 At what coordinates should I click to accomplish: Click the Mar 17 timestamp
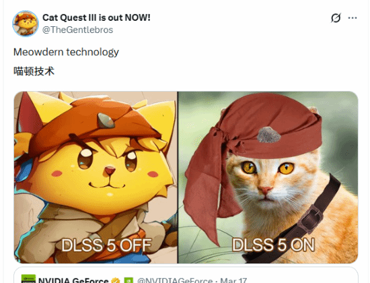tap(233, 280)
